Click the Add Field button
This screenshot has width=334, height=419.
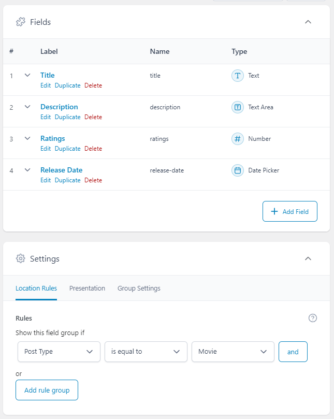coord(289,211)
